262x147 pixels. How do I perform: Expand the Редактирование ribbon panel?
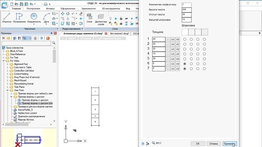pyautogui.click(x=82, y=29)
